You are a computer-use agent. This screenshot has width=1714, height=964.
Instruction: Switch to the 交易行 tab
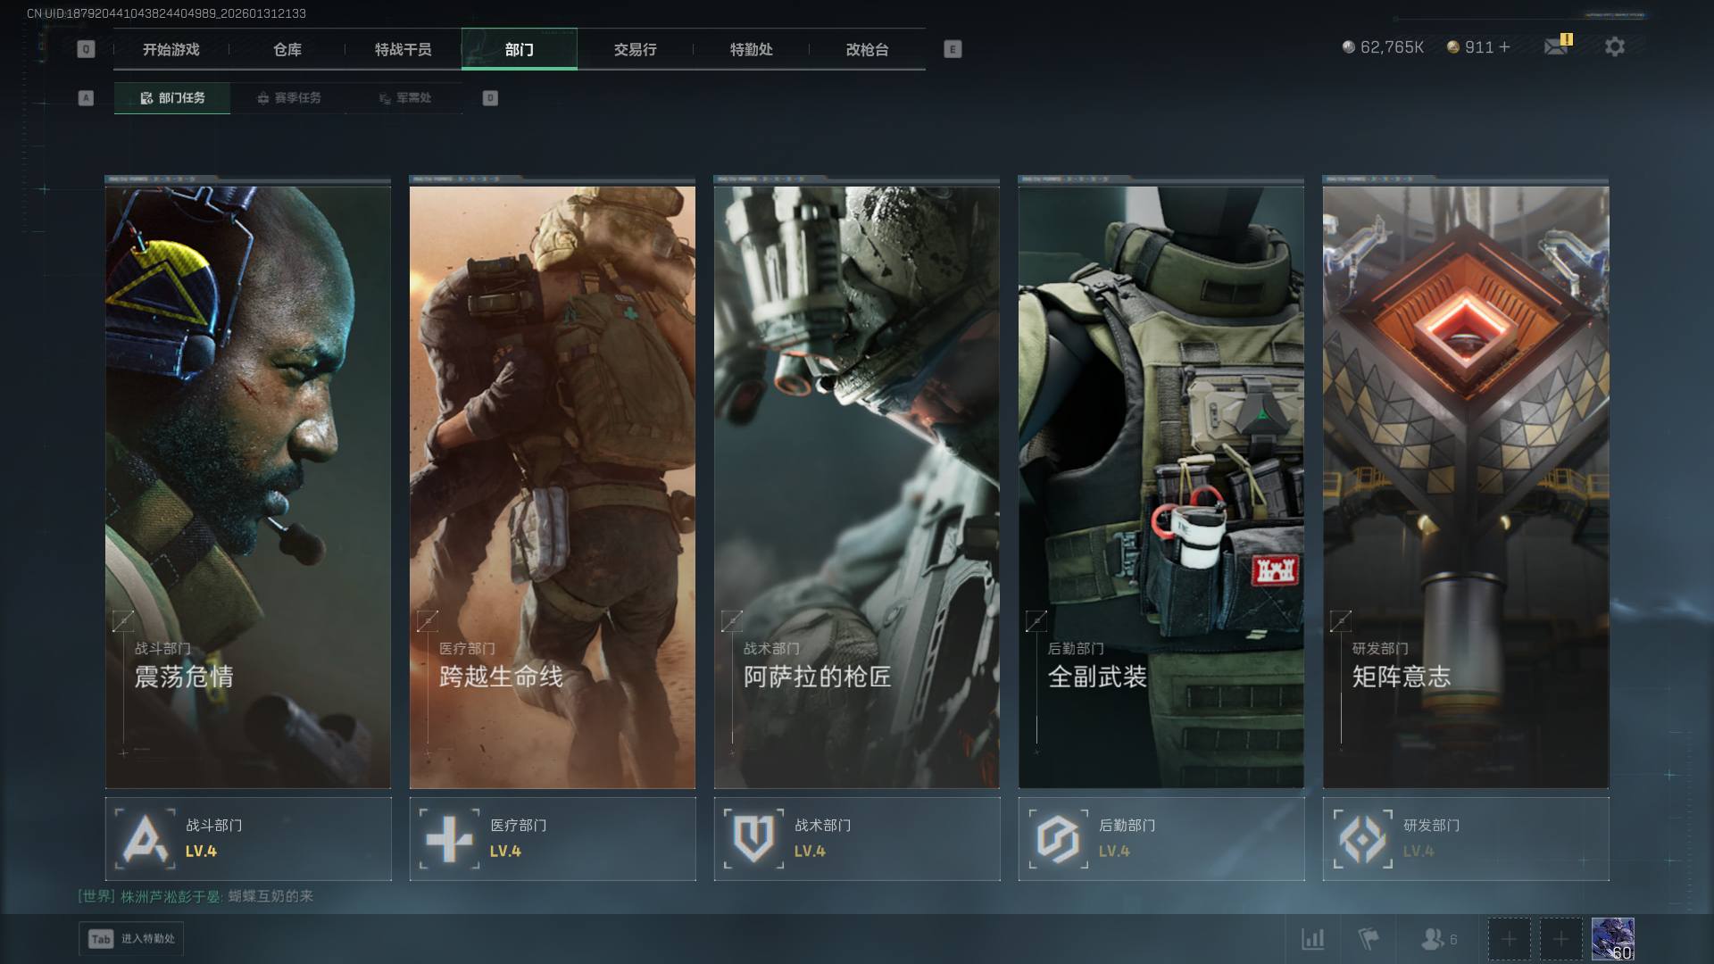[x=635, y=50]
